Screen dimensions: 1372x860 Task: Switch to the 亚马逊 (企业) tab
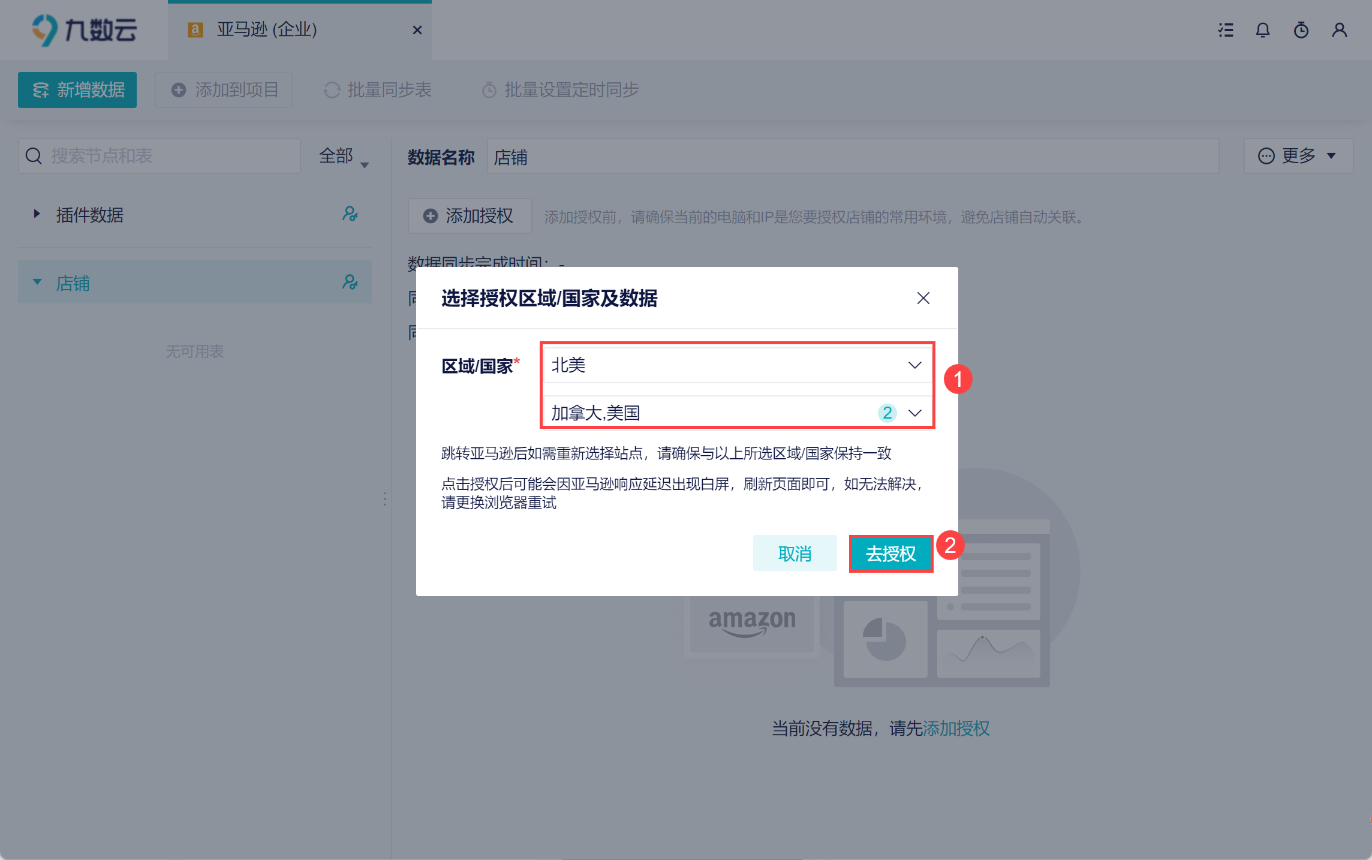267,30
